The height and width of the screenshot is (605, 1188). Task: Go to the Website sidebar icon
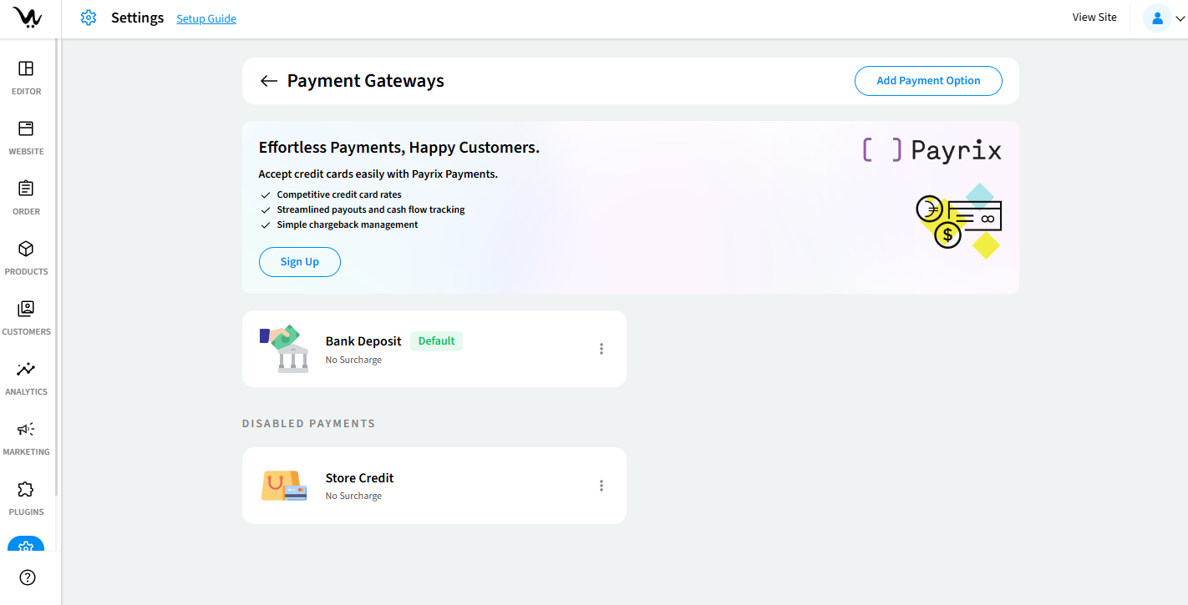[x=26, y=129]
